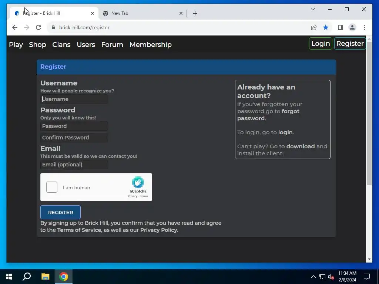Screen dimensions: 379x284
Task: Click the 'Already have an account?' heading
Action: [x=266, y=91]
